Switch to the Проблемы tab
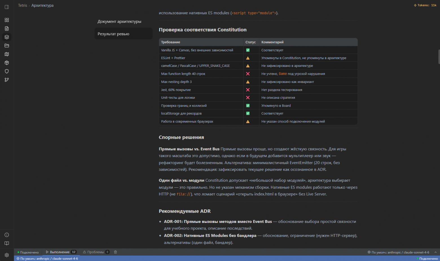This screenshot has width=440, height=261. [x=96, y=252]
